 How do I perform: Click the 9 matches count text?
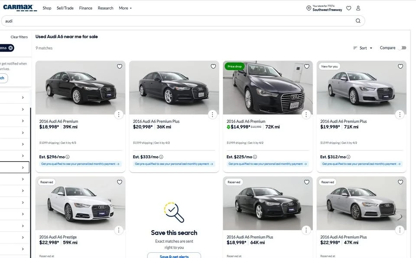pos(44,48)
